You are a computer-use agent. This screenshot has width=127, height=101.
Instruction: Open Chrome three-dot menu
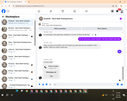coord(125,6)
